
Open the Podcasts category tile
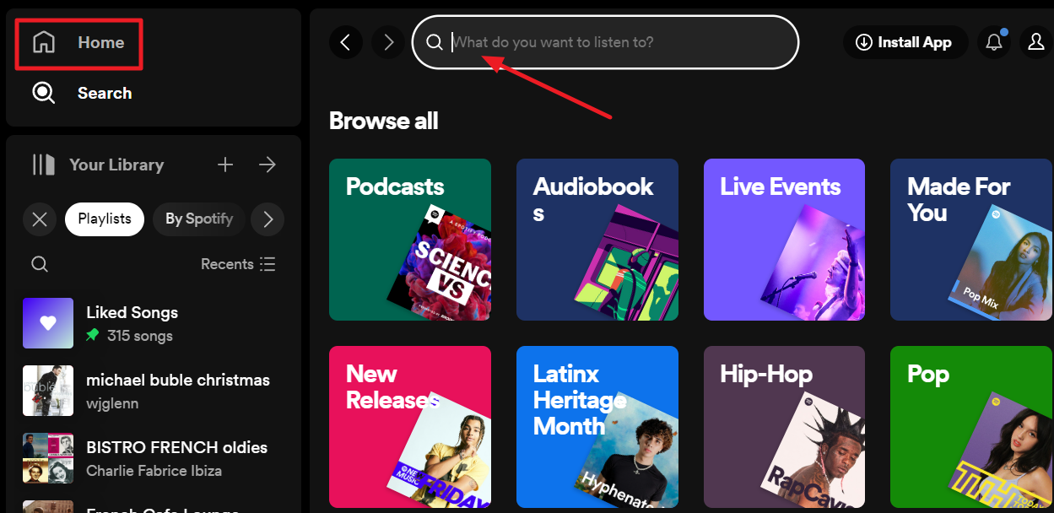(x=409, y=240)
